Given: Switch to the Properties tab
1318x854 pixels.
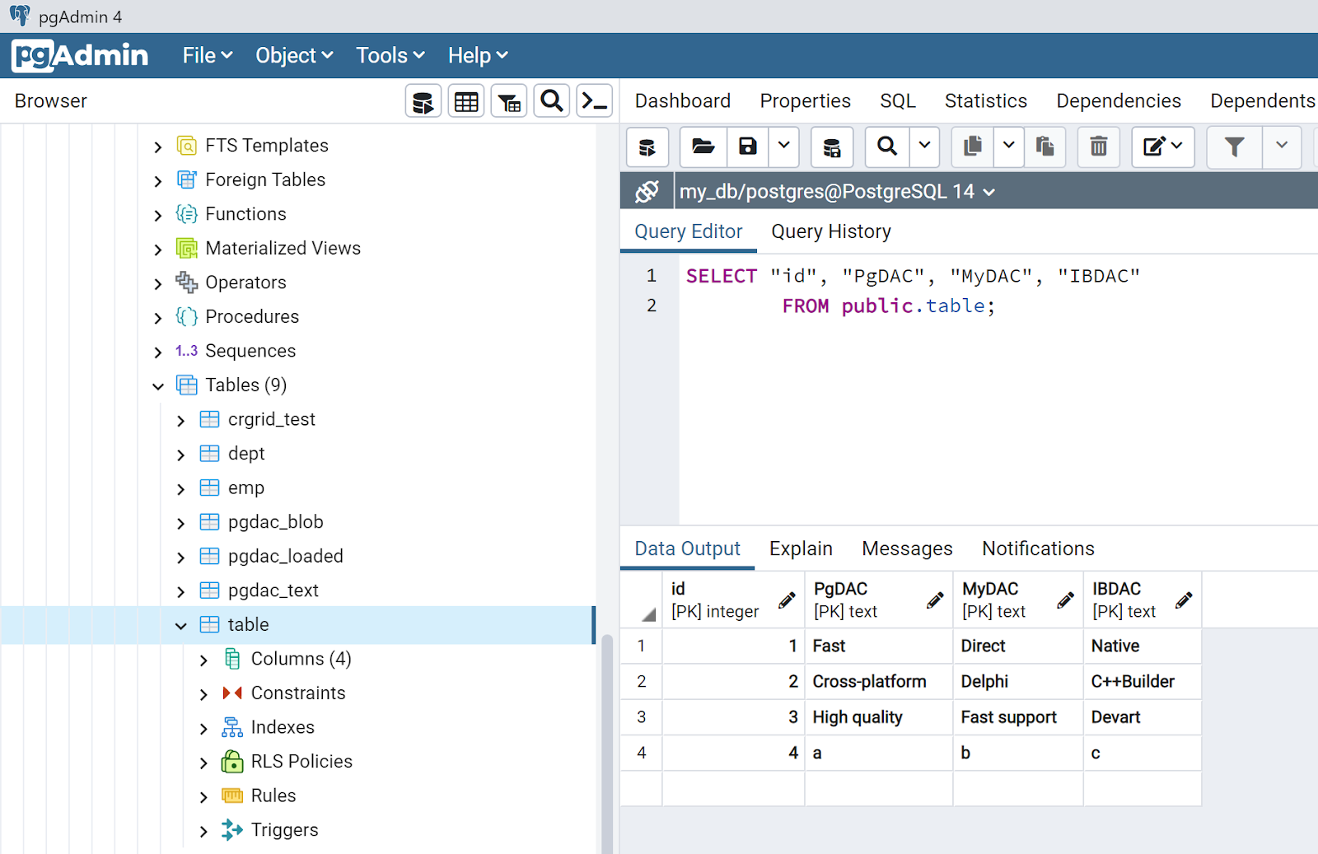Looking at the screenshot, I should 805,101.
